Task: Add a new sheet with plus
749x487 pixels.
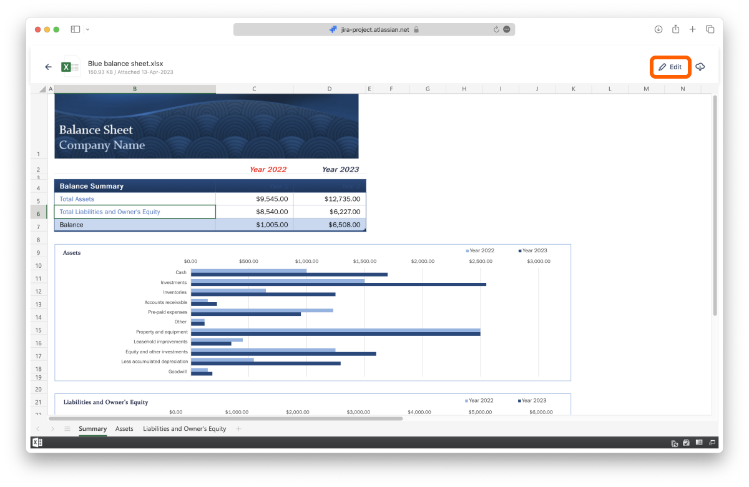Action: pyautogui.click(x=238, y=429)
